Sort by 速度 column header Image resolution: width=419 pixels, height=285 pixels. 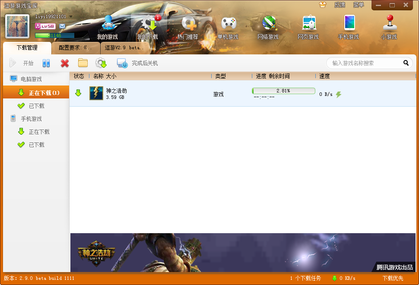(x=365, y=76)
